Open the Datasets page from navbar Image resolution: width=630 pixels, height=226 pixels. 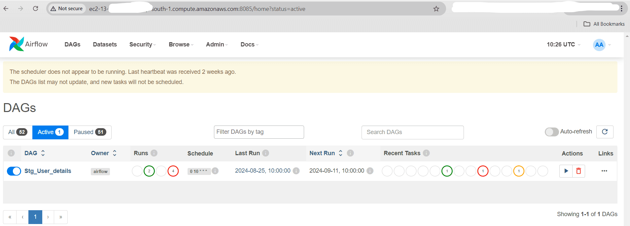[x=105, y=44]
